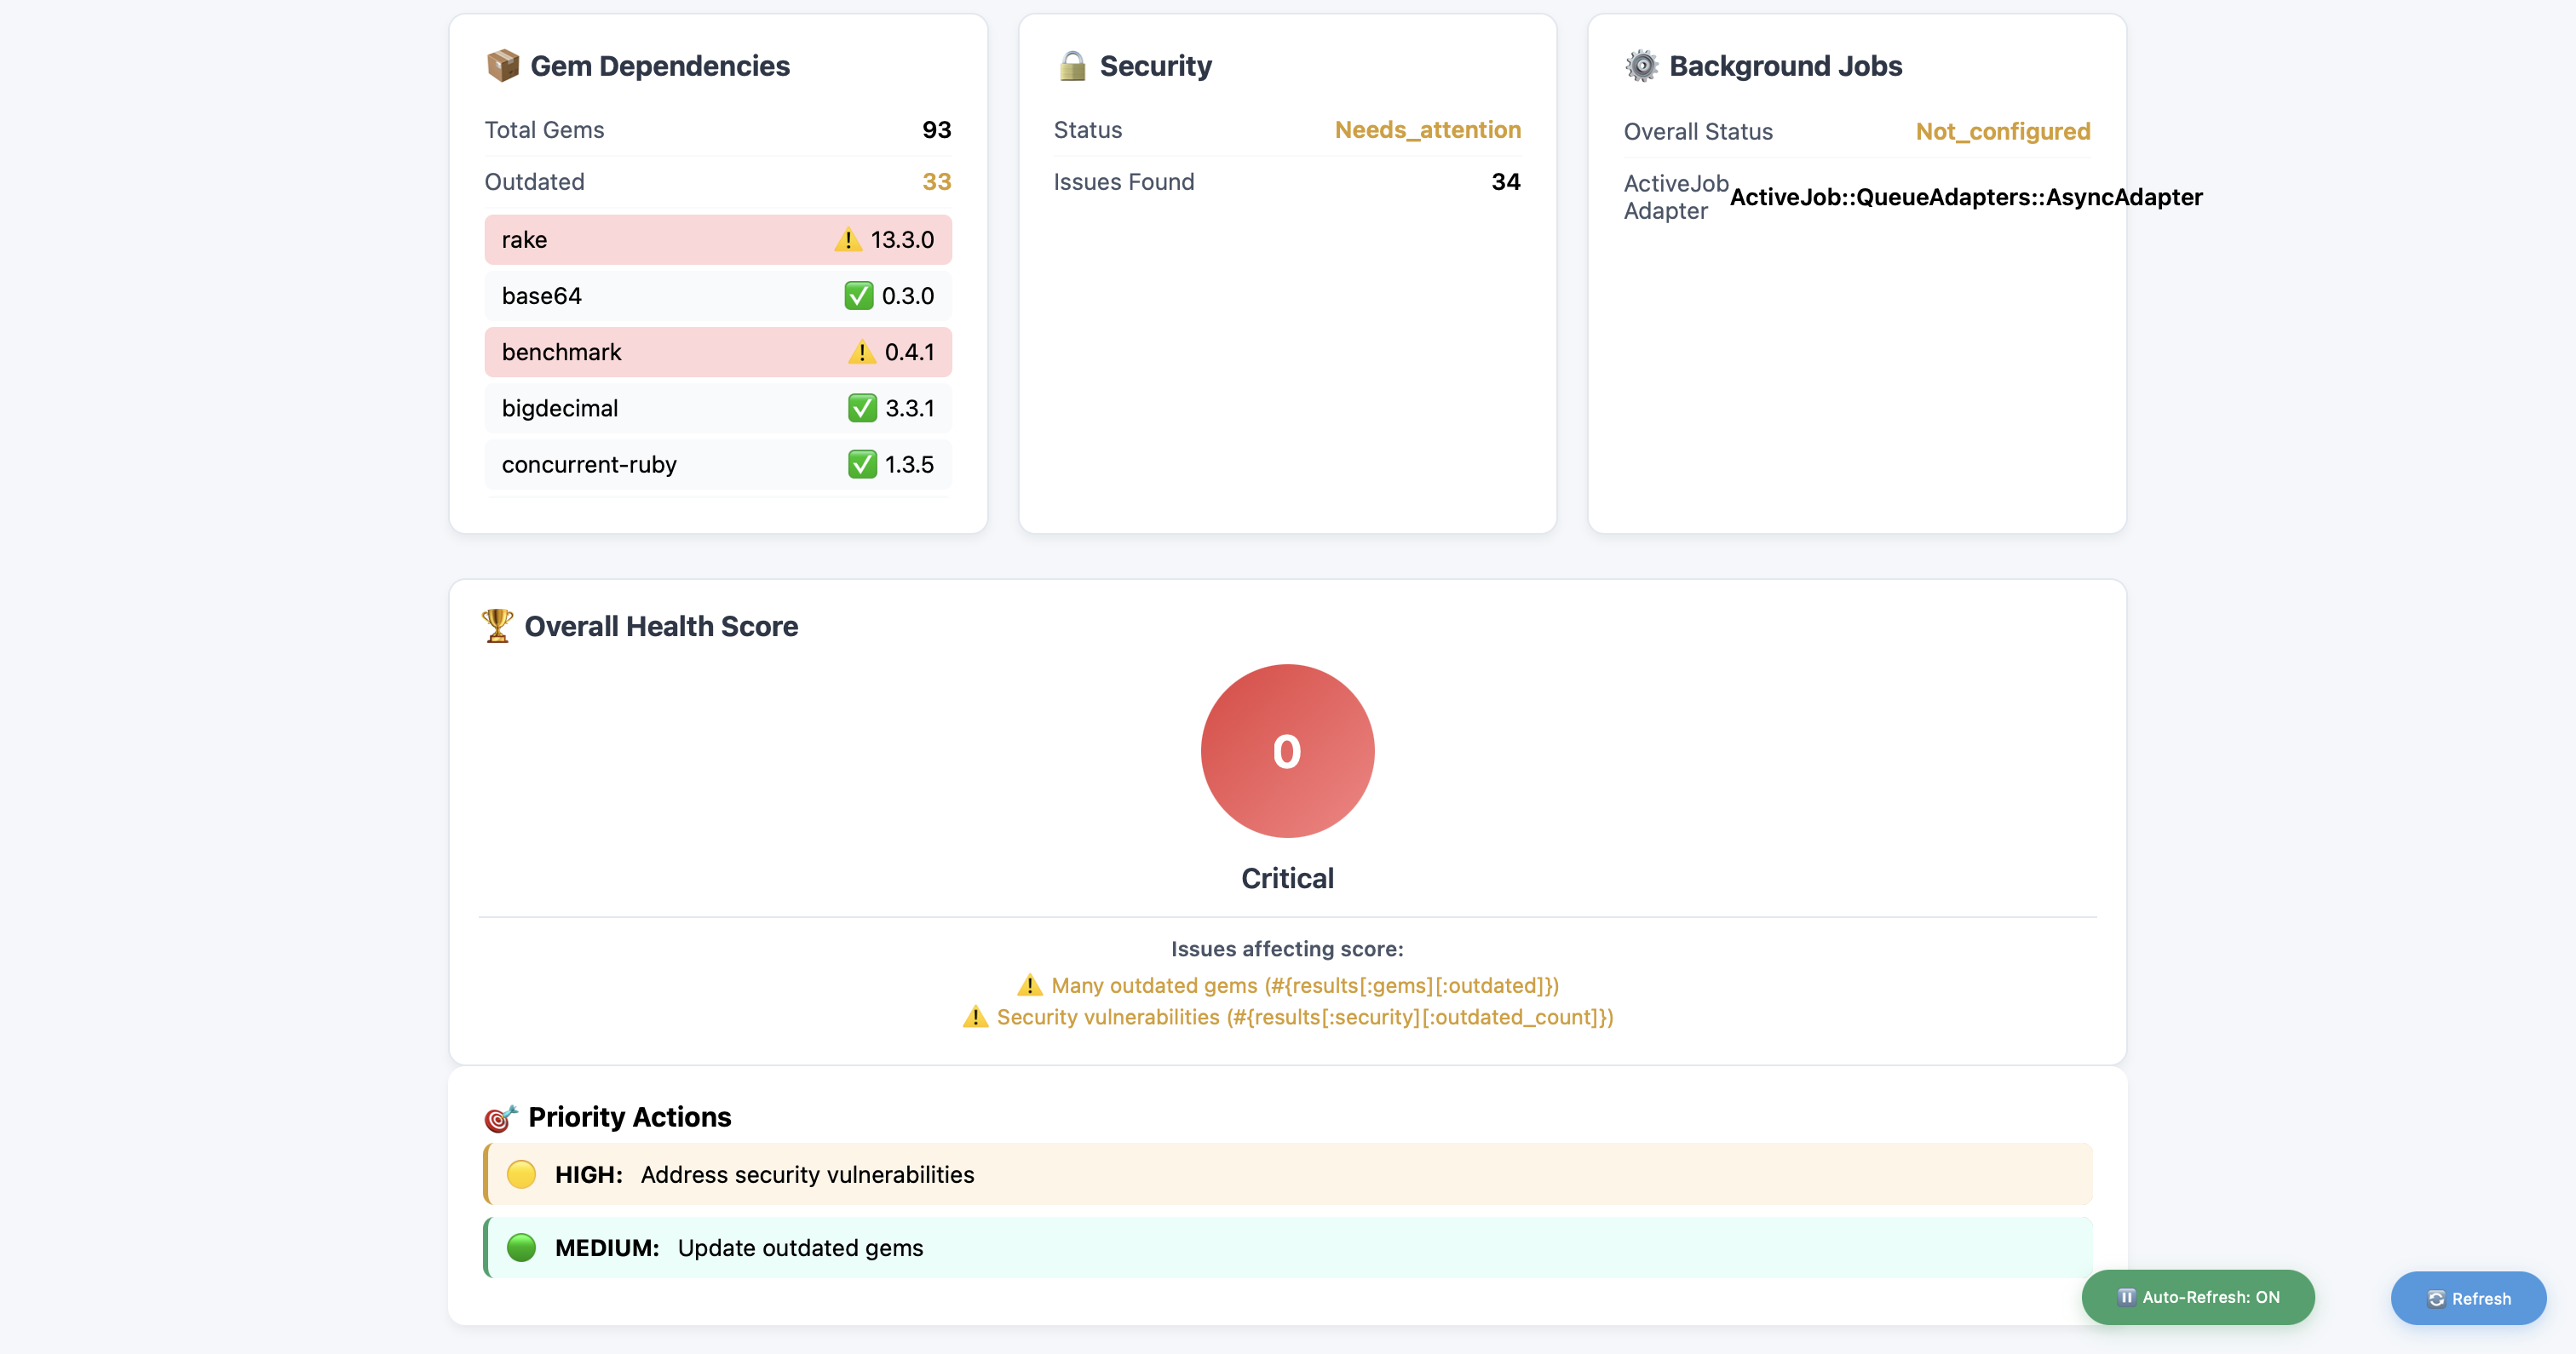
Task: Click the Overall Health Score trophy icon
Action: tap(497, 625)
